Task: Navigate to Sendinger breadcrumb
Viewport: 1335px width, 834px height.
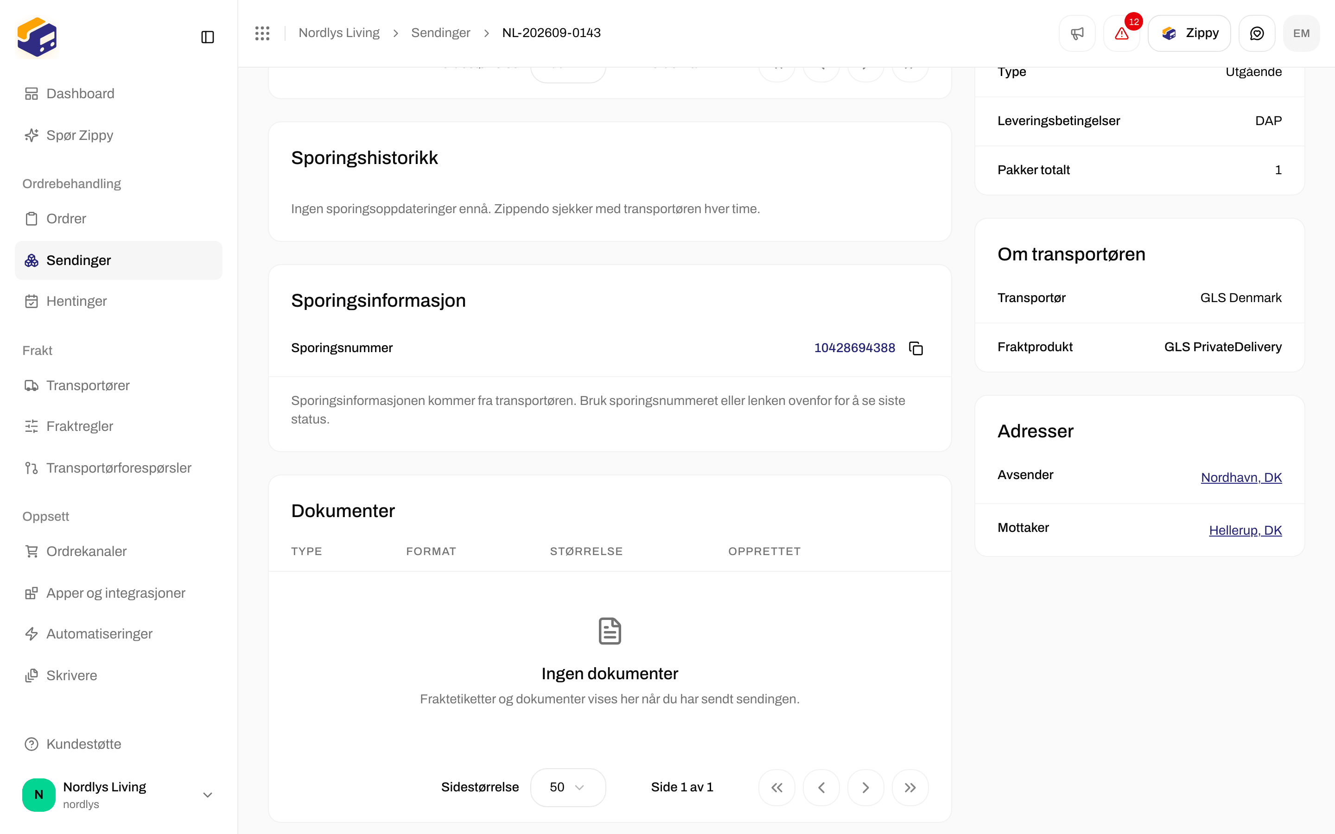Action: click(440, 33)
